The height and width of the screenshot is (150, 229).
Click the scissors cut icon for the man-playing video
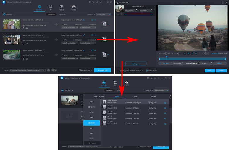point(27,44)
